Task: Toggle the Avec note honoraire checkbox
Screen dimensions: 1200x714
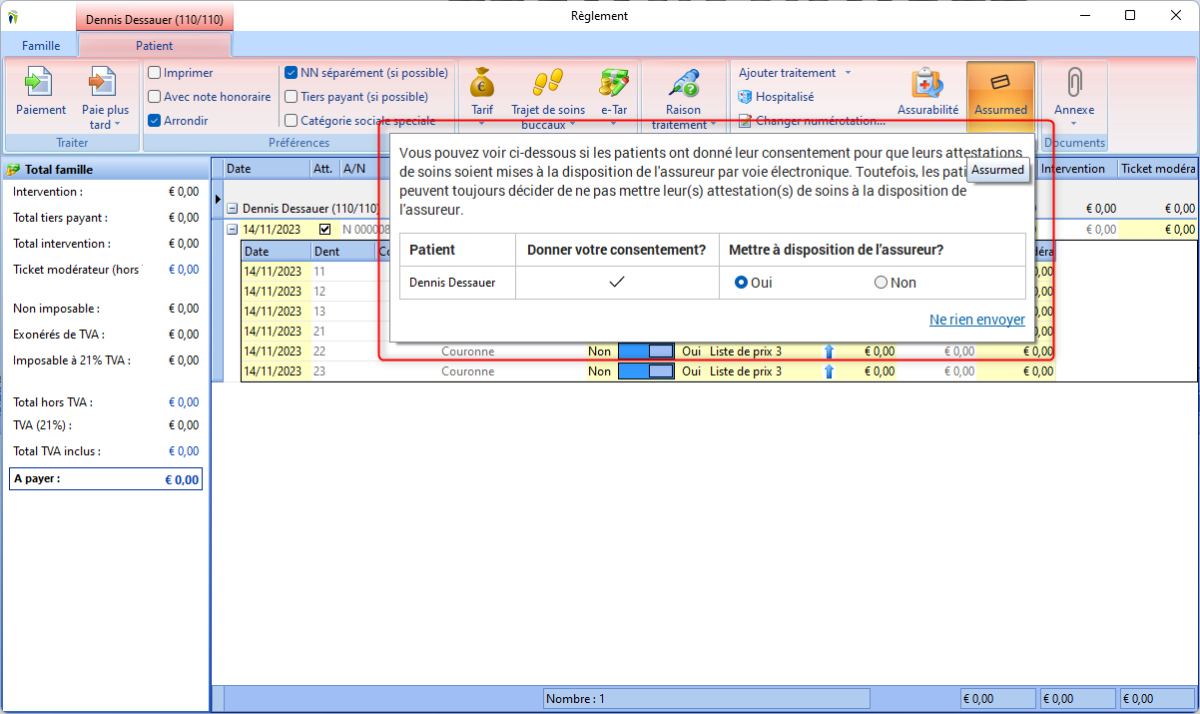Action: [155, 97]
